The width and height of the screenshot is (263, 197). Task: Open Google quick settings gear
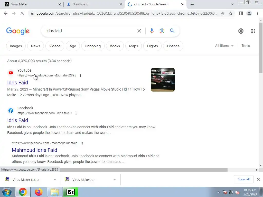click(241, 31)
